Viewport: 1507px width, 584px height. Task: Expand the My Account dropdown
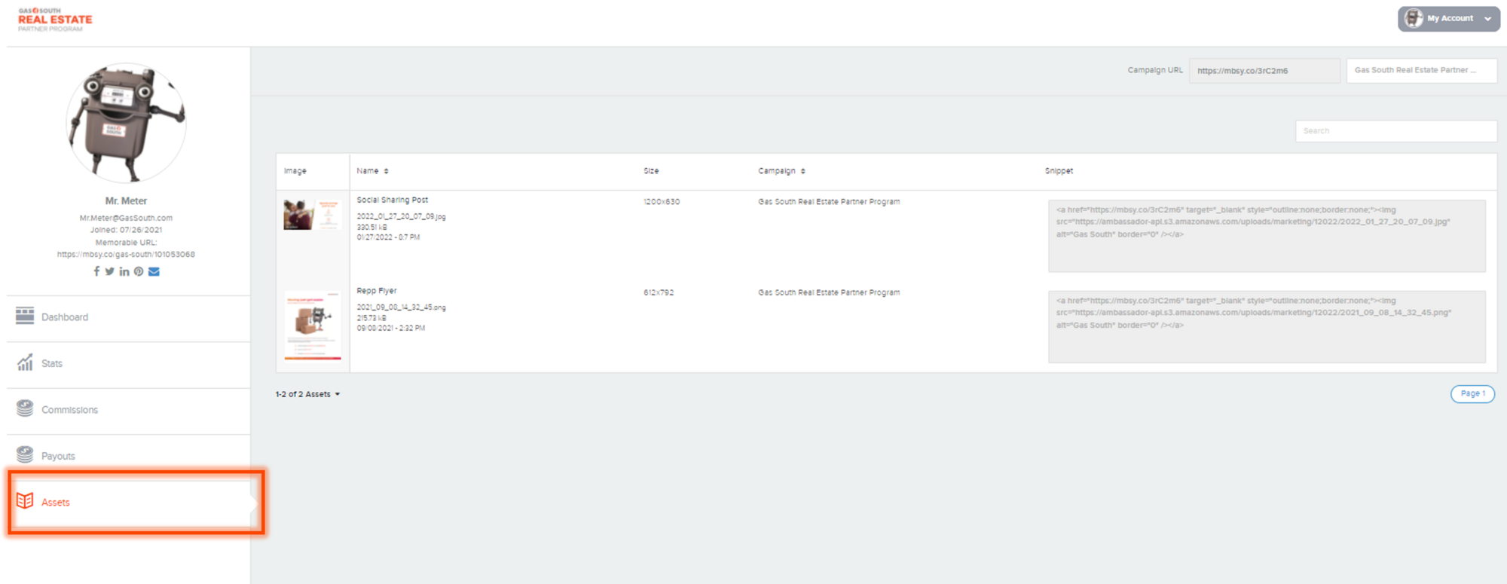point(1448,19)
